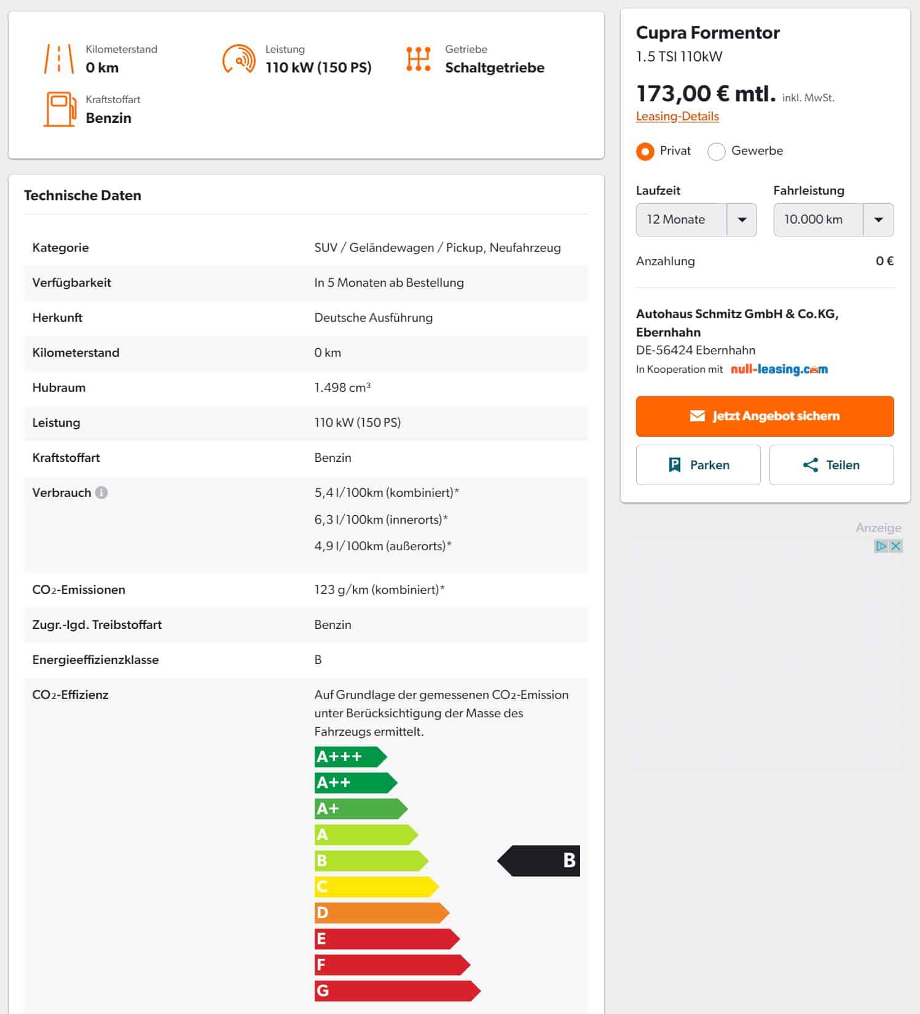Click '6,3 l/100km (innerorts)' value
Viewport: 920px width, 1014px height.
(x=381, y=520)
